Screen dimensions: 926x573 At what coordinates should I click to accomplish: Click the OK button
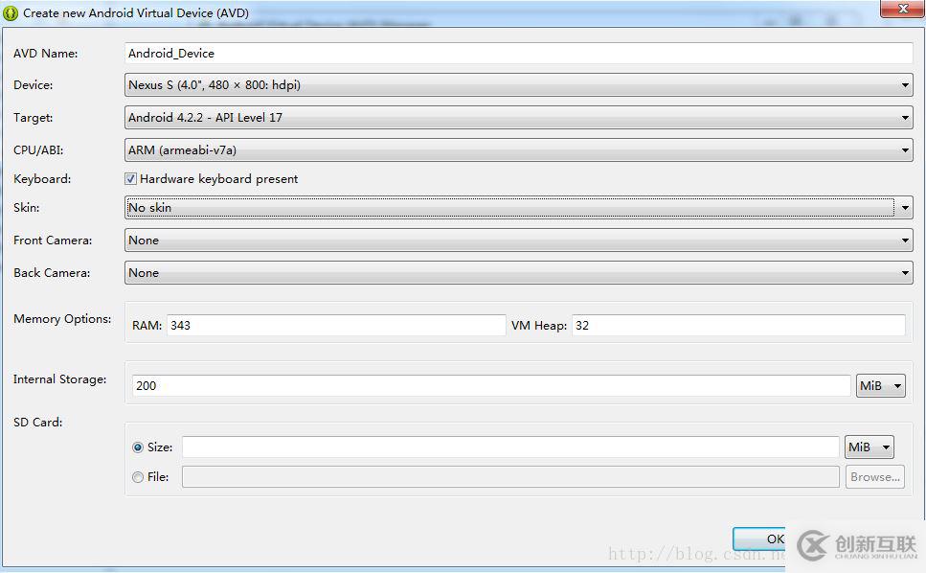759,539
